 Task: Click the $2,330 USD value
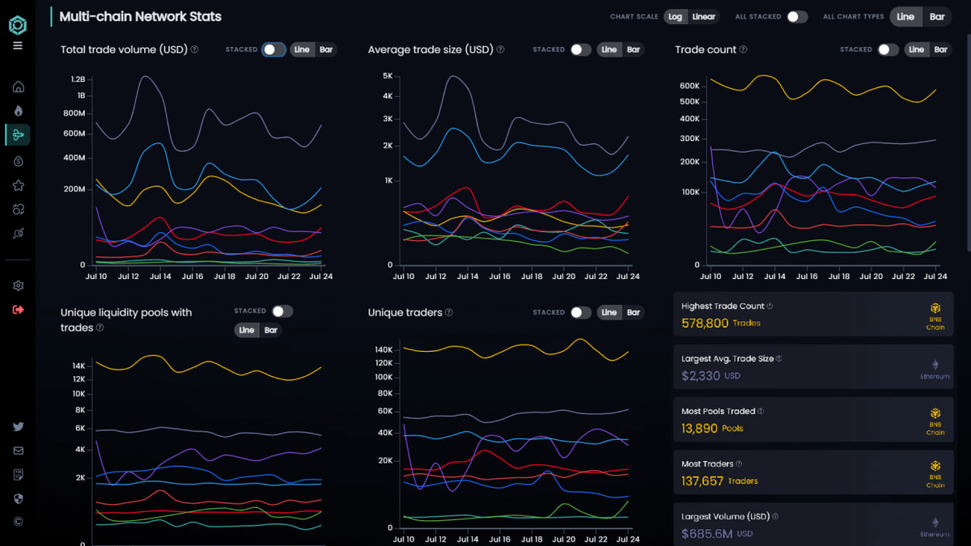711,375
